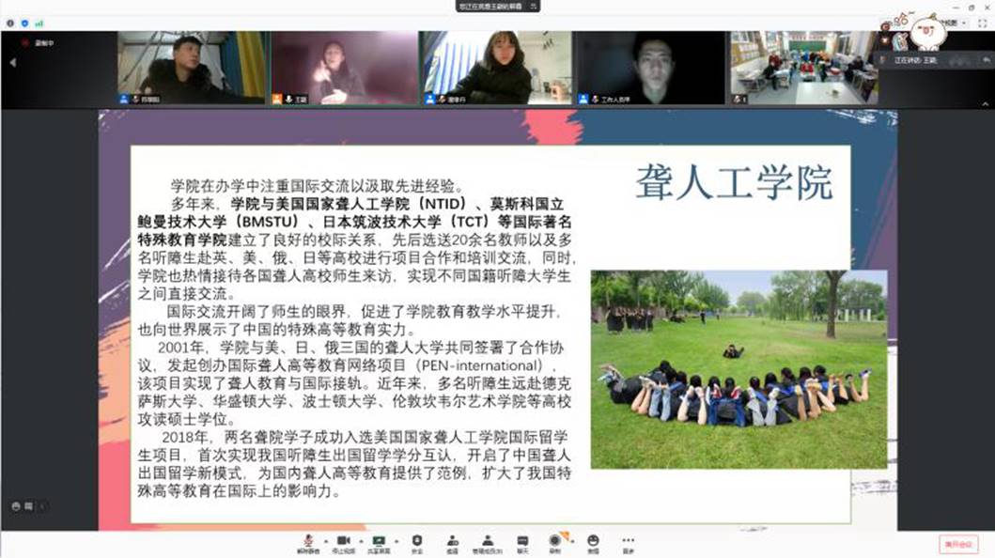Open the Security shield icon

click(x=417, y=542)
